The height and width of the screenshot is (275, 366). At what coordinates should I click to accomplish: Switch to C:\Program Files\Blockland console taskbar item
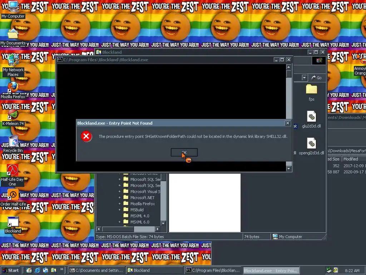point(213,270)
